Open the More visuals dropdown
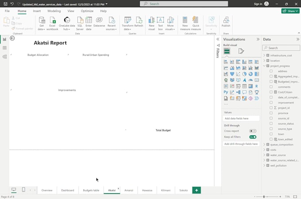Viewport: 301px width, 199px height. pos(170,23)
